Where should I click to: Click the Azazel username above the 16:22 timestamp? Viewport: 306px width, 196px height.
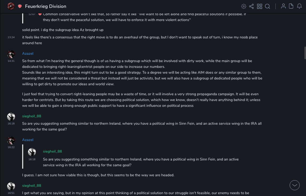click(x=28, y=140)
